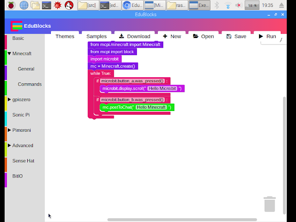296x222 pixels.
Task: Launch the web browser globe icon
Action: [24, 5]
